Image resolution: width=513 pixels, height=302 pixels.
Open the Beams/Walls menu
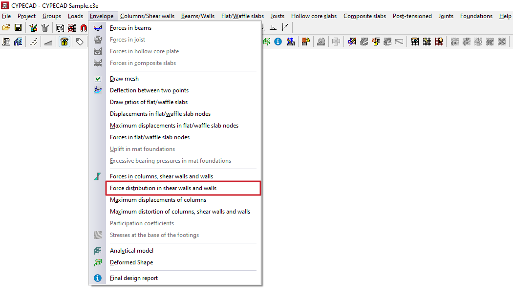click(197, 16)
